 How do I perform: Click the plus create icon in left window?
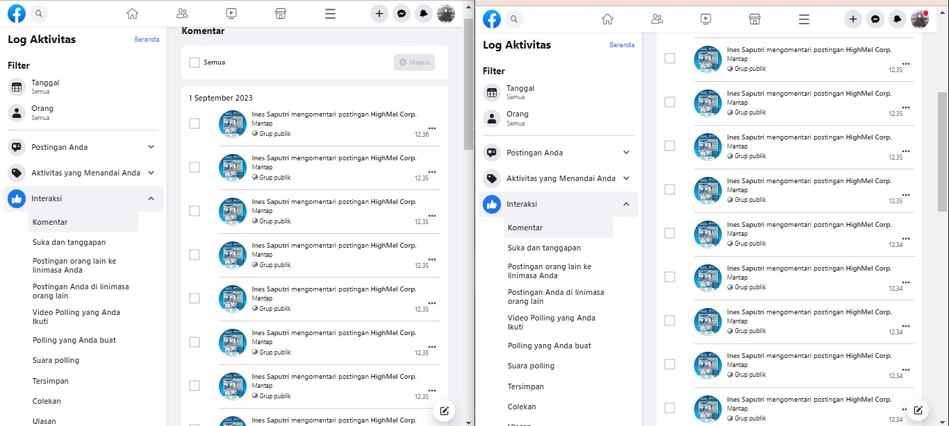tap(379, 13)
